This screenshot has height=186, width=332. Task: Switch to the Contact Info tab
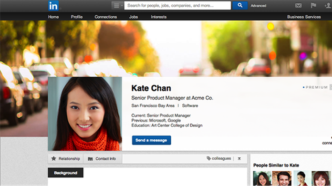coord(103,159)
